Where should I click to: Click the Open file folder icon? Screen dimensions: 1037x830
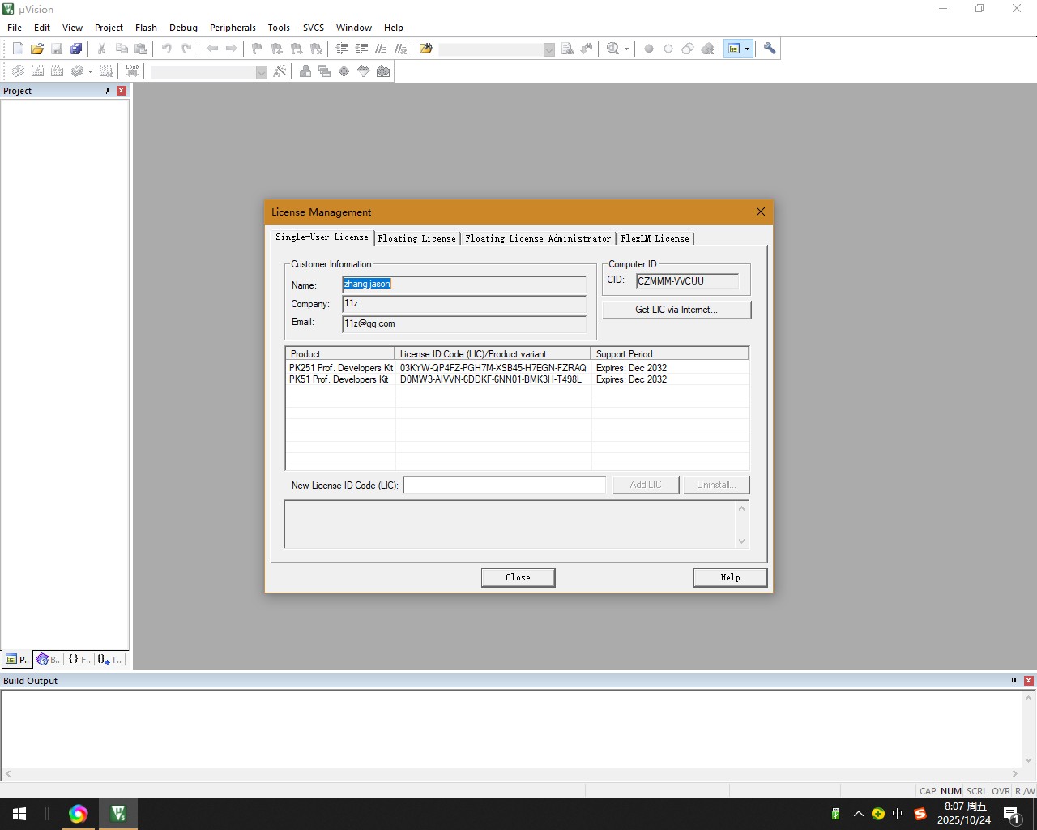pos(37,49)
